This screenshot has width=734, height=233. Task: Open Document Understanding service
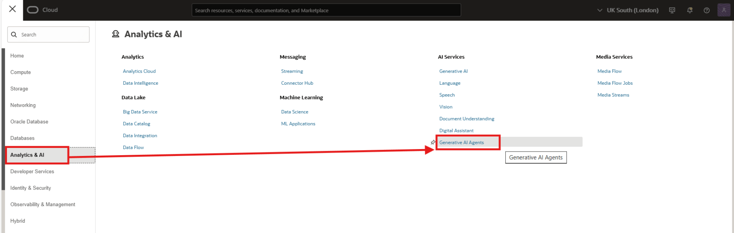click(466, 119)
